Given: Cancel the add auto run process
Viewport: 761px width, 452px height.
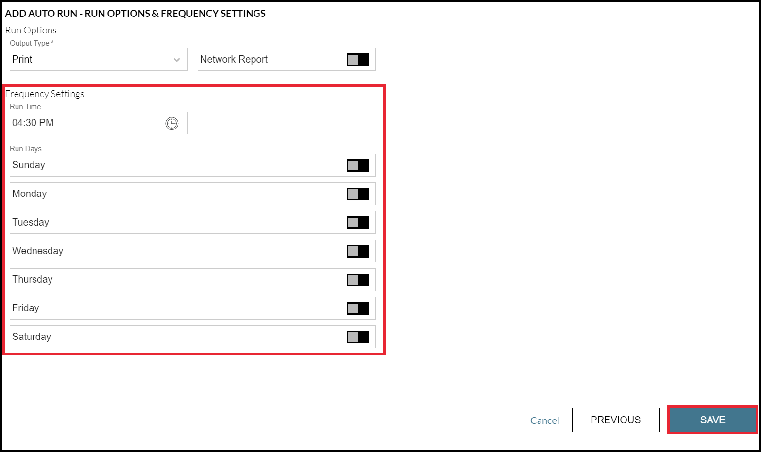Looking at the screenshot, I should pos(544,420).
